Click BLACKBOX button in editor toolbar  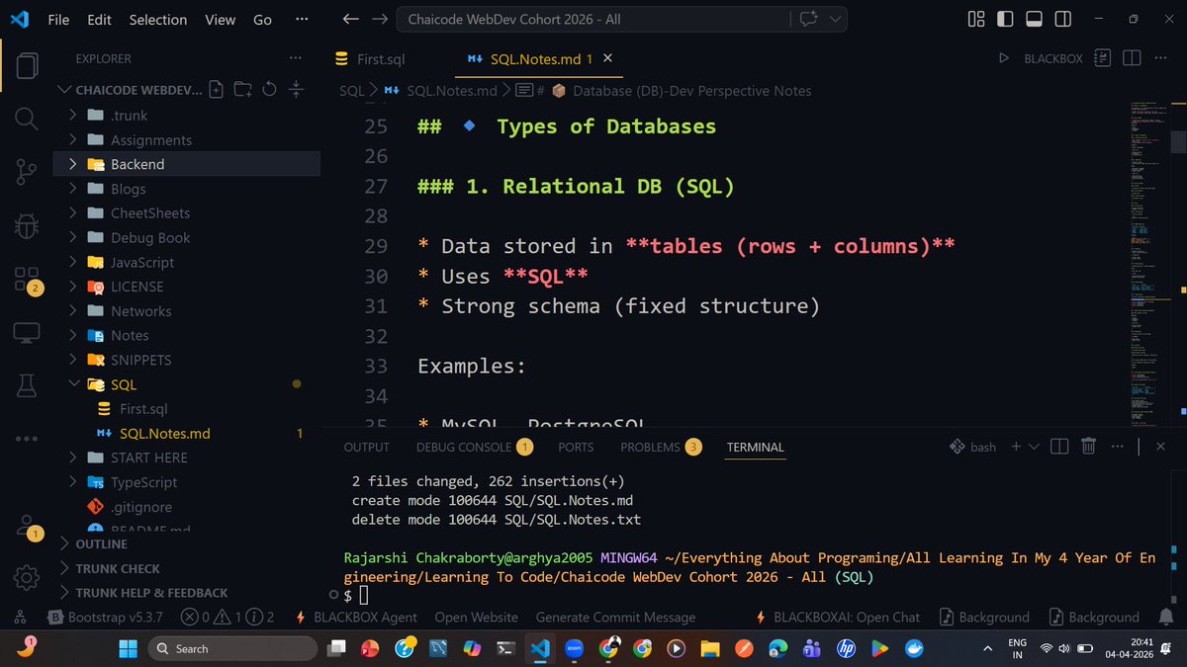coord(1052,58)
